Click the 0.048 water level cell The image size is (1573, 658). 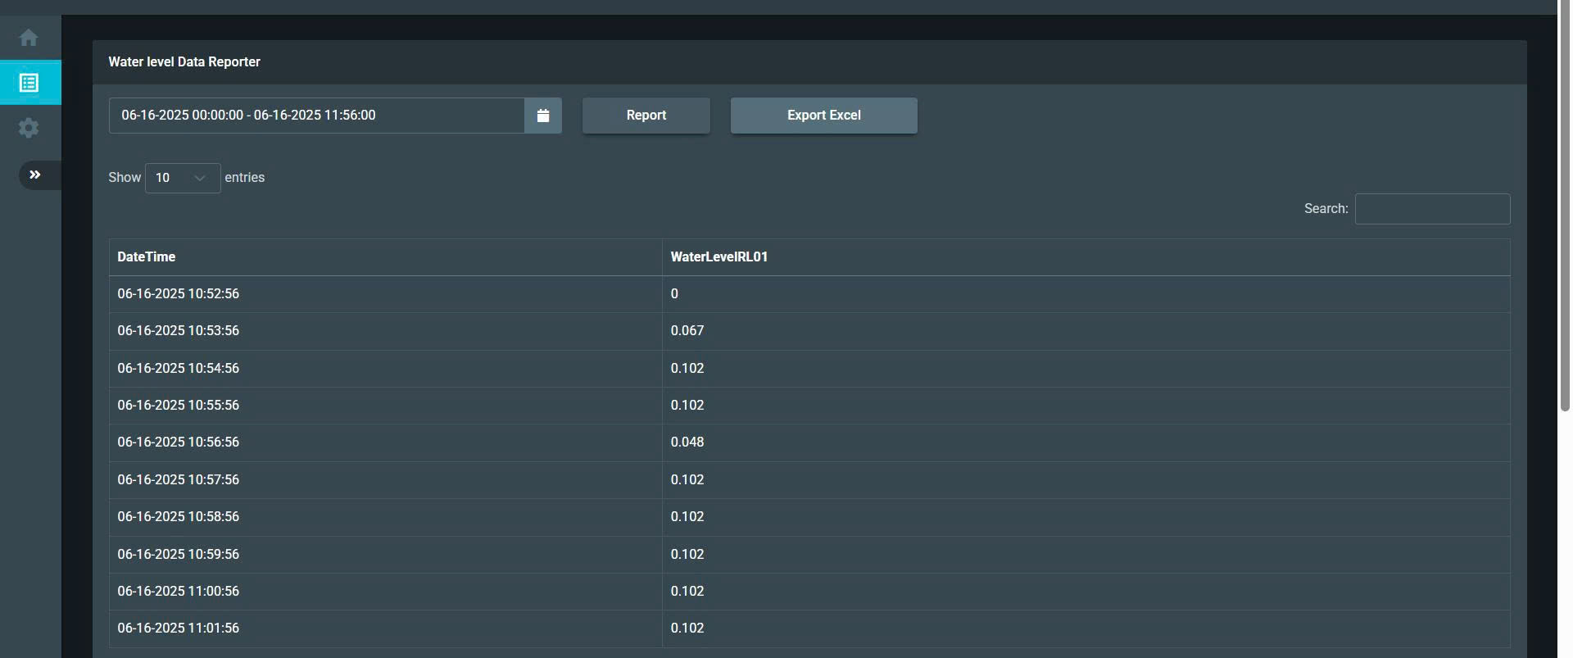point(687,442)
